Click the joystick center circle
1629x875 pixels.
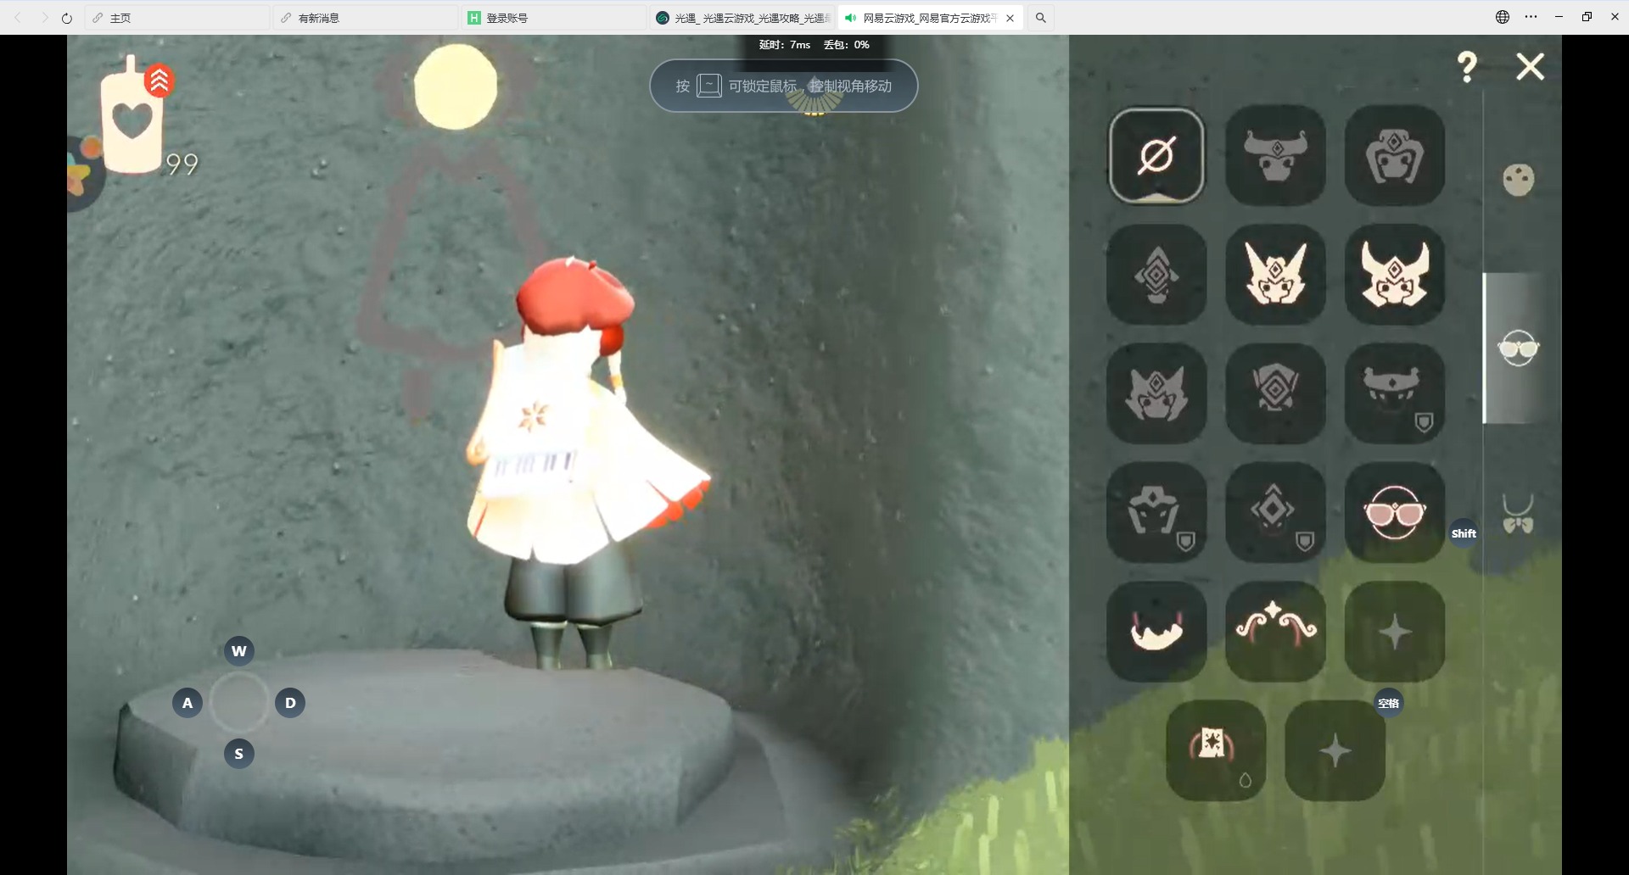239,703
